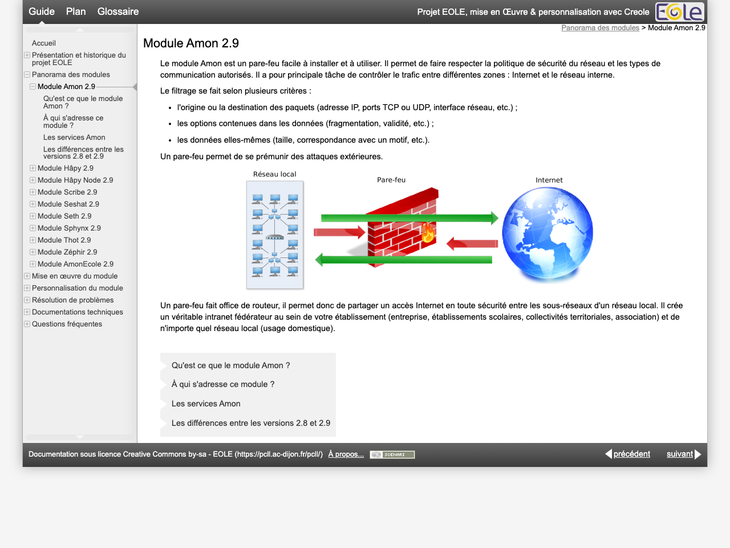Collapse the Module Amon 2.9 tree node
The width and height of the screenshot is (730, 548).
pyautogui.click(x=33, y=87)
